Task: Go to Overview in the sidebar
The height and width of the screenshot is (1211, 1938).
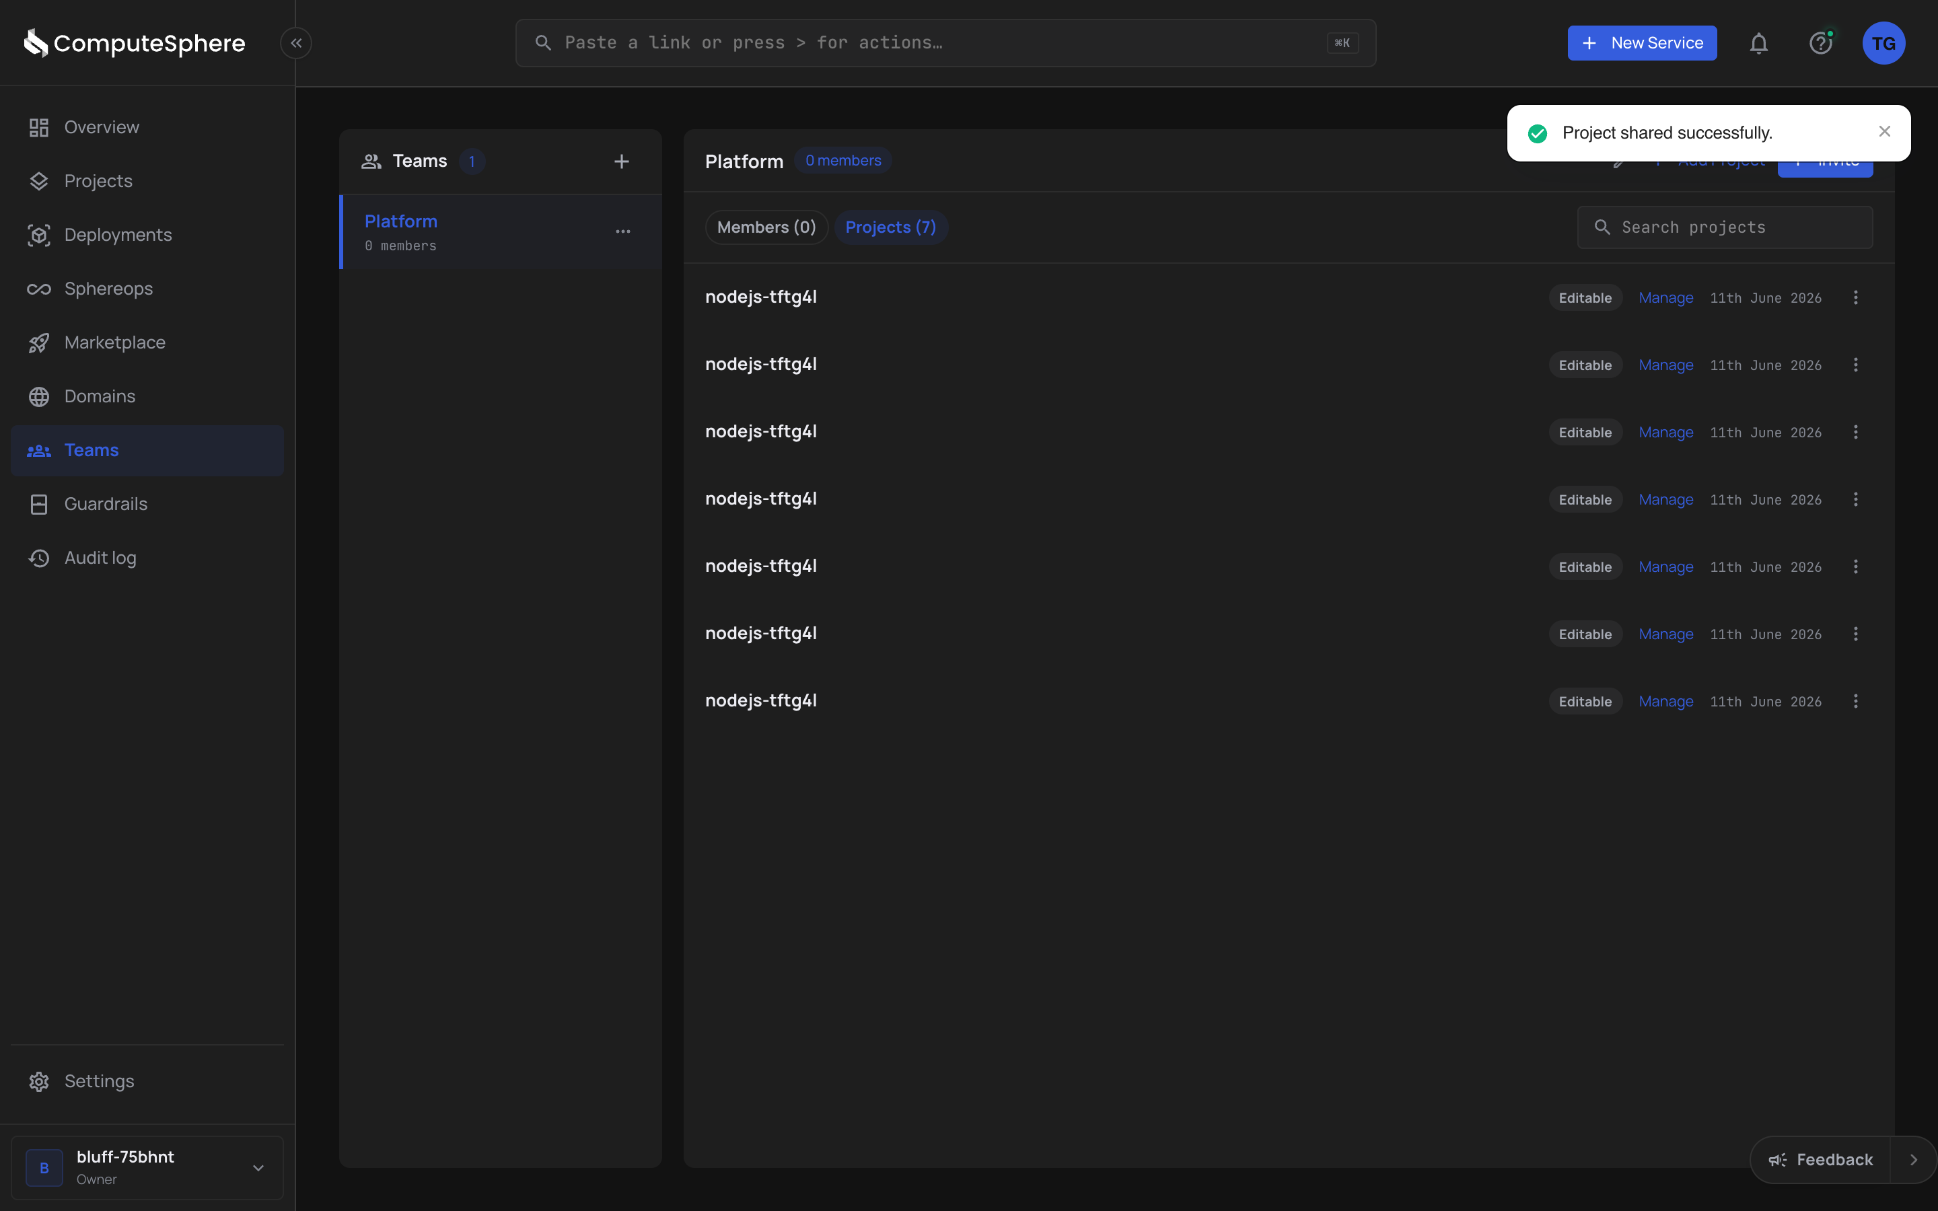Action: pyautogui.click(x=147, y=127)
